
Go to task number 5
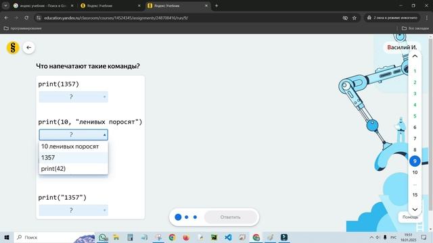[415, 116]
